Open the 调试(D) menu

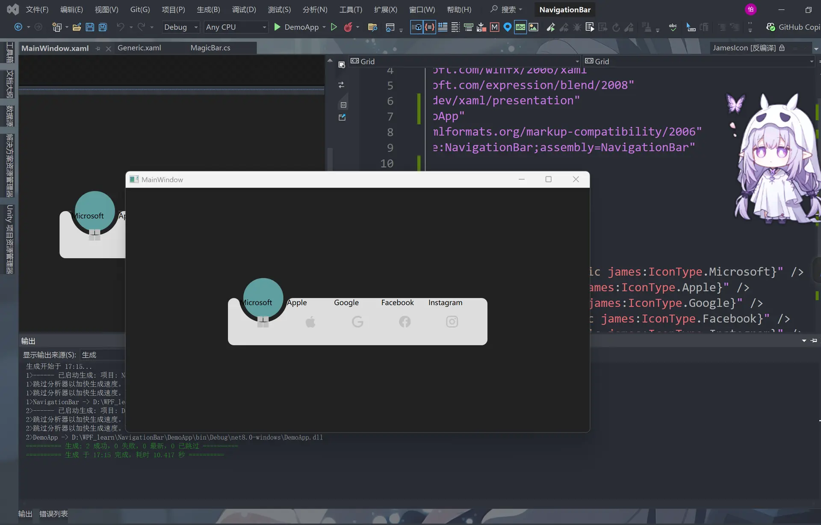coord(244,9)
